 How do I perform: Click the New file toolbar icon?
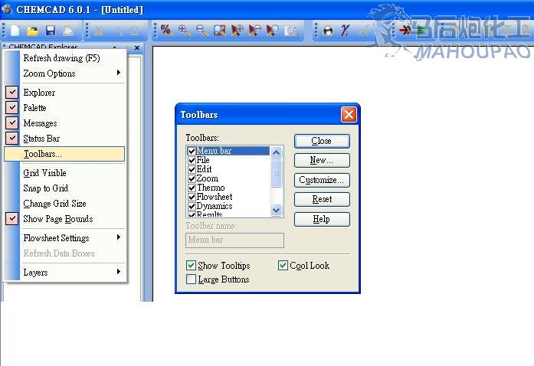(x=15, y=31)
